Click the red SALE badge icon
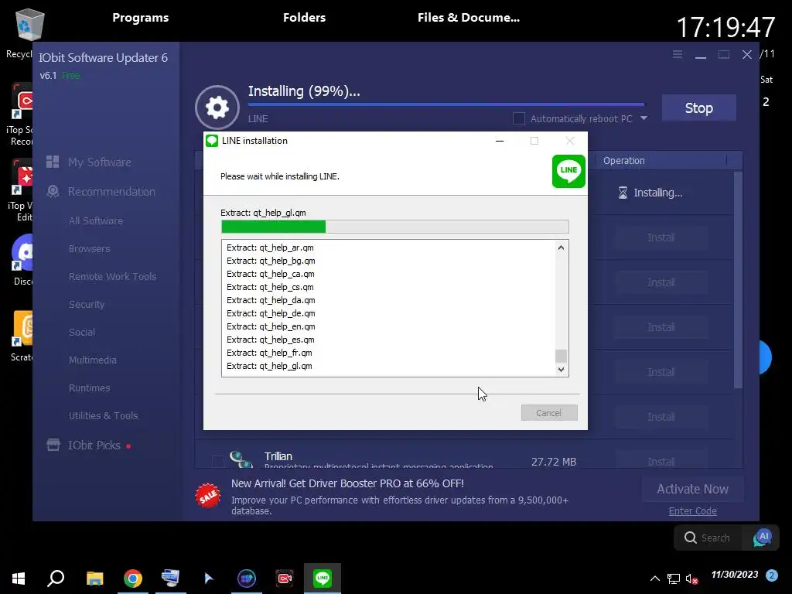Image resolution: width=792 pixels, height=594 pixels. (208, 497)
